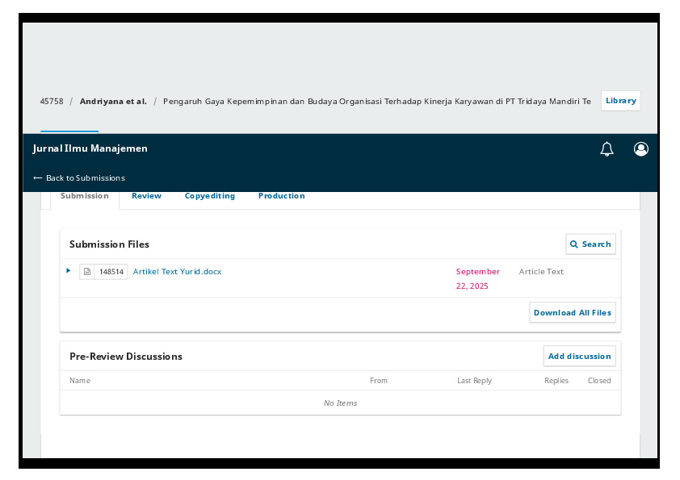Click the Submission Files heading
Screen dimensions: 680x480
point(109,244)
